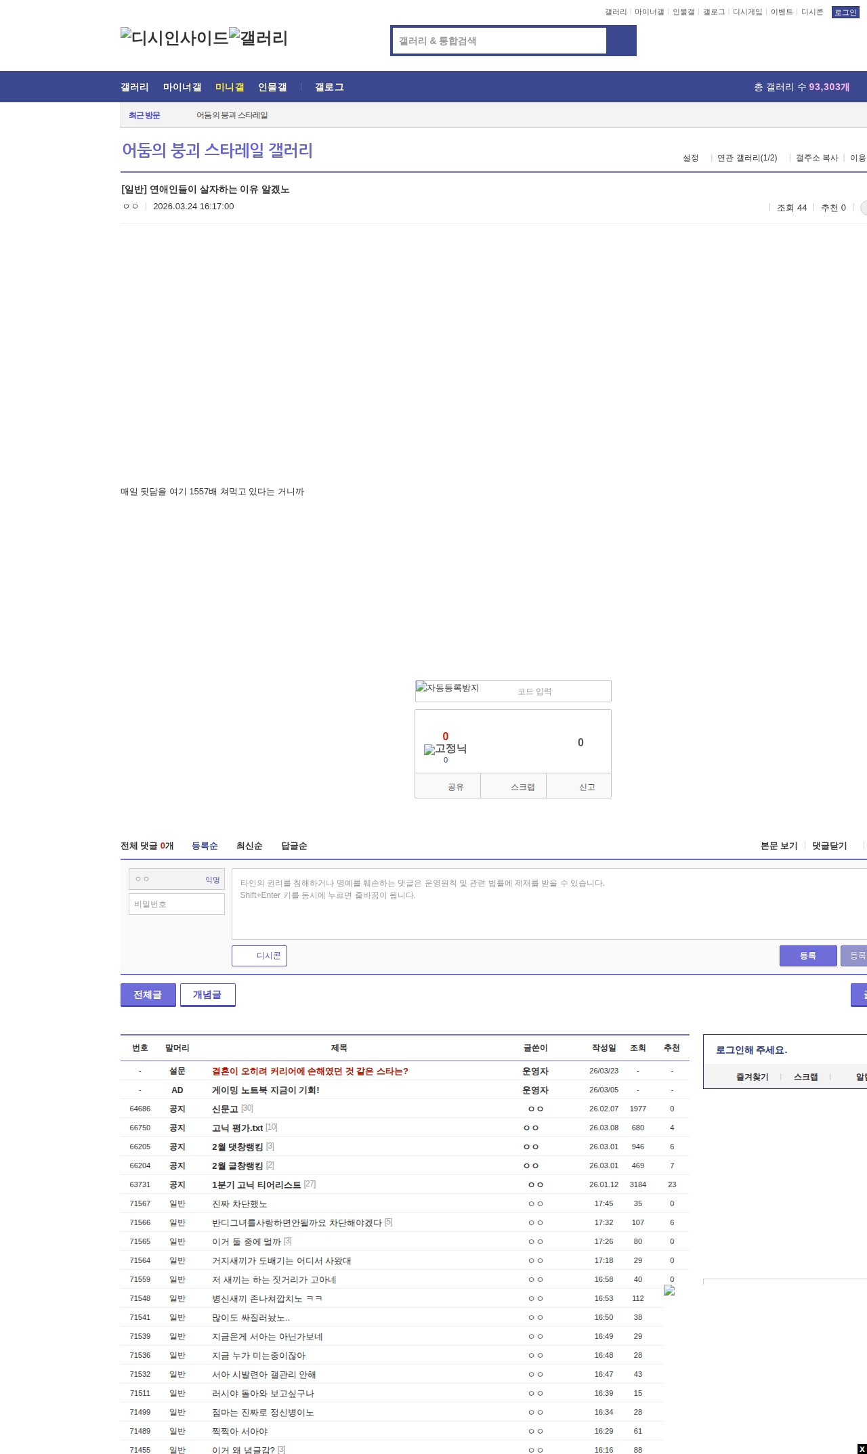Close the overlay with the black X icon
The width and height of the screenshot is (867, 1454).
click(x=862, y=1449)
